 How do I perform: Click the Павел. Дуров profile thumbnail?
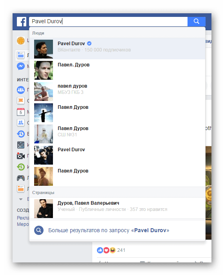44,70
